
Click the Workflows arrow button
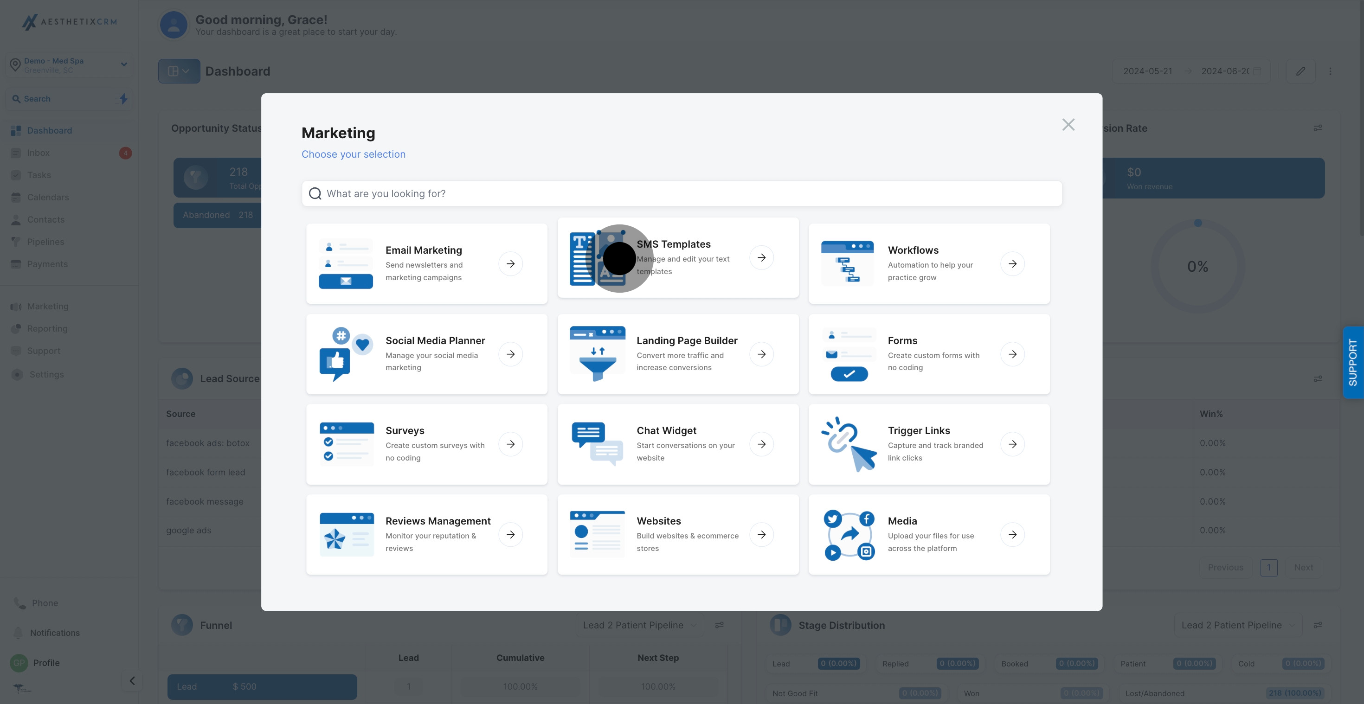pos(1012,263)
